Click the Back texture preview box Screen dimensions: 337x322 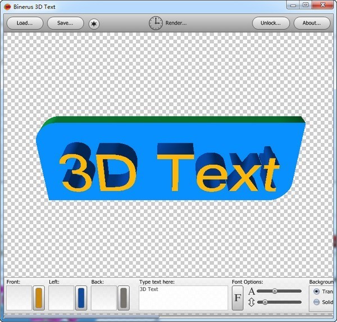point(103,298)
